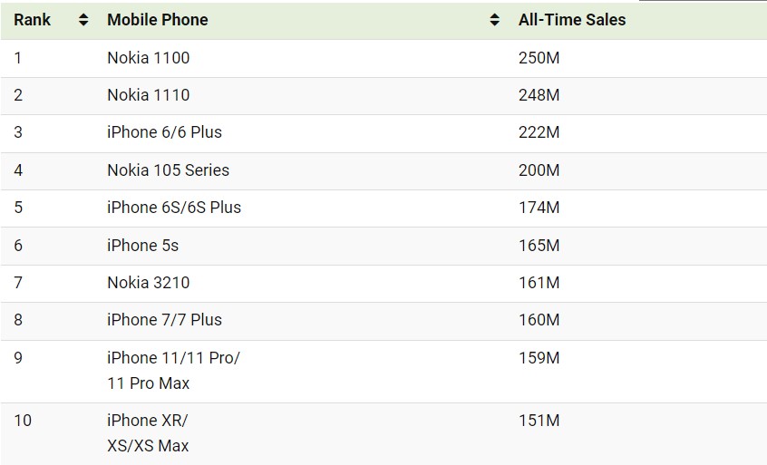Click the Mobile Phone column header

click(158, 20)
